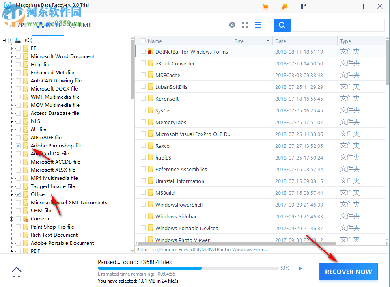Viewport: 390px width, 287px height.
Task: Click the key icon to activate license
Action: (284, 6)
